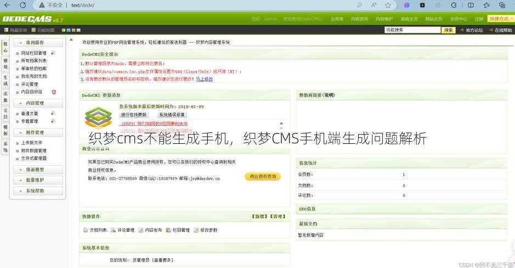Click the DedeCMS stacked layers logo image

click(98, 118)
